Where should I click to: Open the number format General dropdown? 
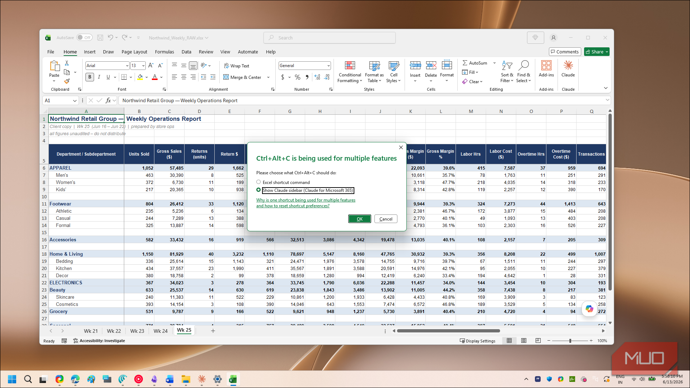pyautogui.click(x=328, y=66)
